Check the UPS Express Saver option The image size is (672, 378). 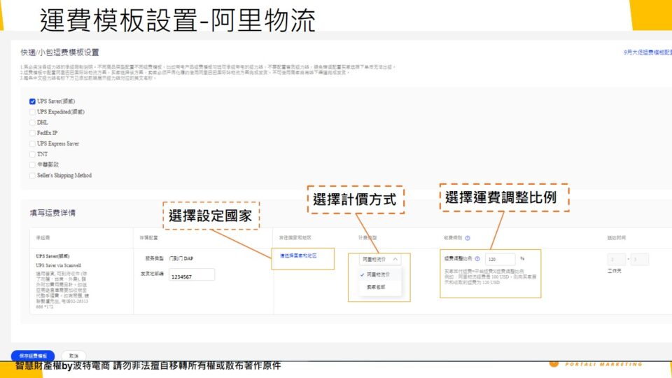[32, 144]
